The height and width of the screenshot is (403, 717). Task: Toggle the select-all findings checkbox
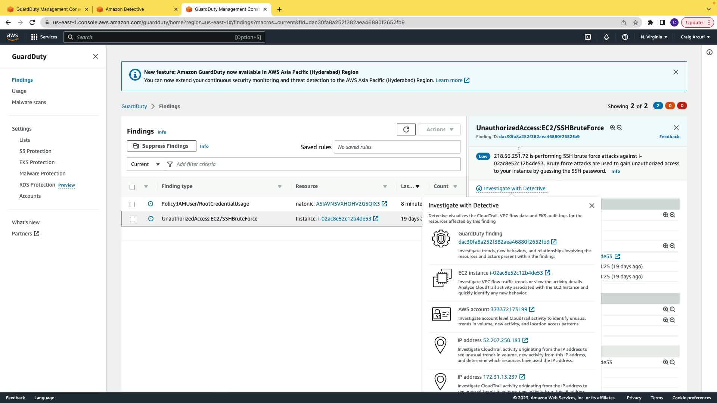click(132, 187)
